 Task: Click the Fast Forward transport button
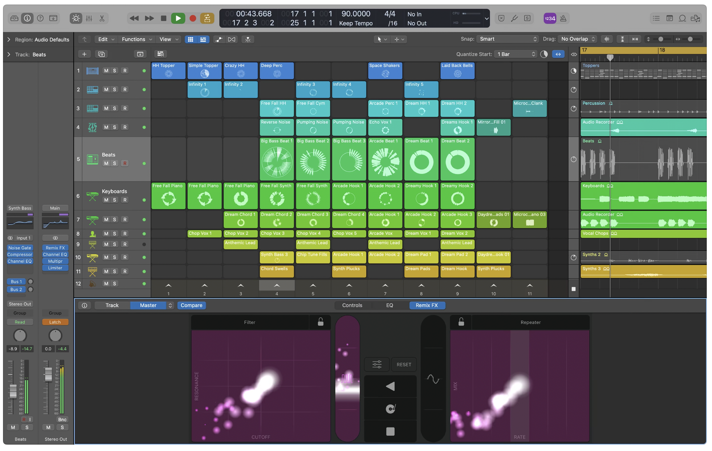point(149,18)
